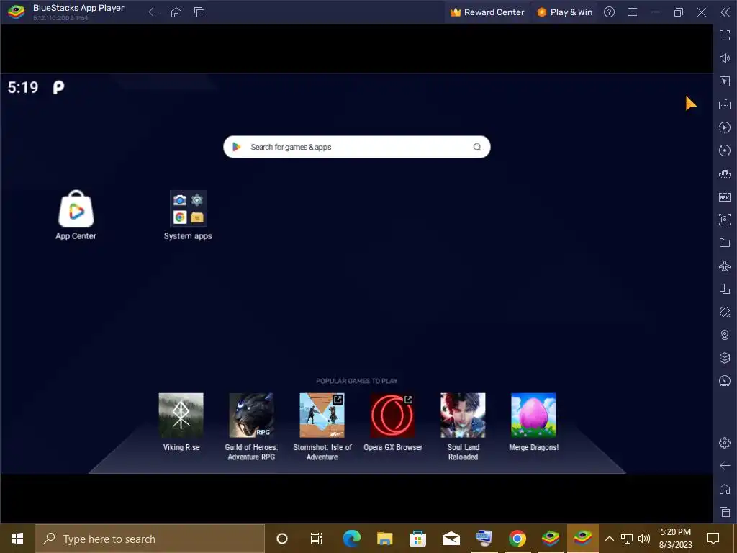This screenshot has width=737, height=553.
Task: Open game controls keyboard icon
Action: [x=725, y=104]
